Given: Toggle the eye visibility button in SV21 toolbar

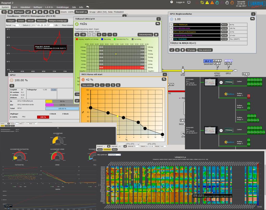Looking at the screenshot, I should click(97, 85).
